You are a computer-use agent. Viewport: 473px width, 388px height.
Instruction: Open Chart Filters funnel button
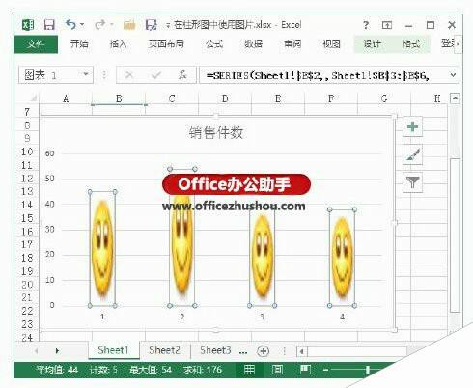pos(412,182)
